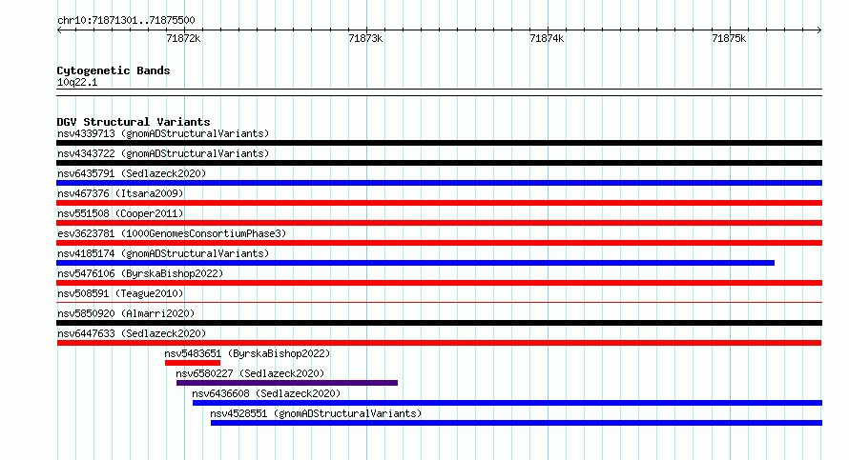Open the nsv4343722 gnomADStructuralVariants label

point(163,153)
